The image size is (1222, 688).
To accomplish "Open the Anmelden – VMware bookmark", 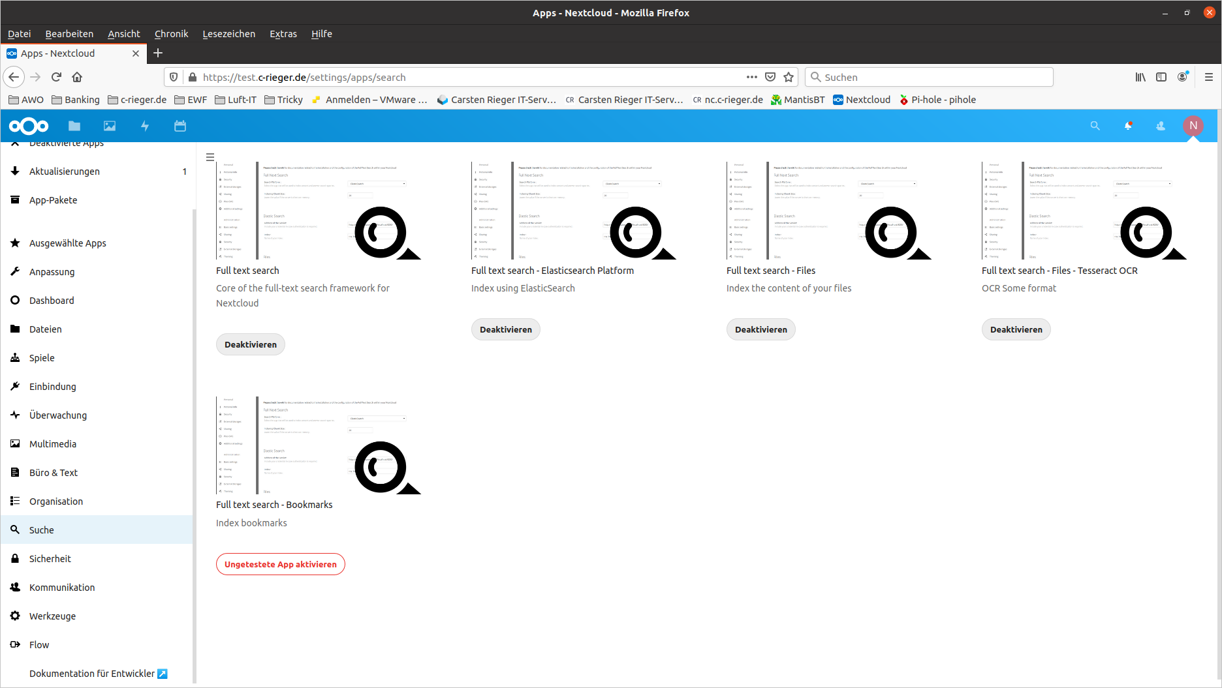I will [x=369, y=100].
